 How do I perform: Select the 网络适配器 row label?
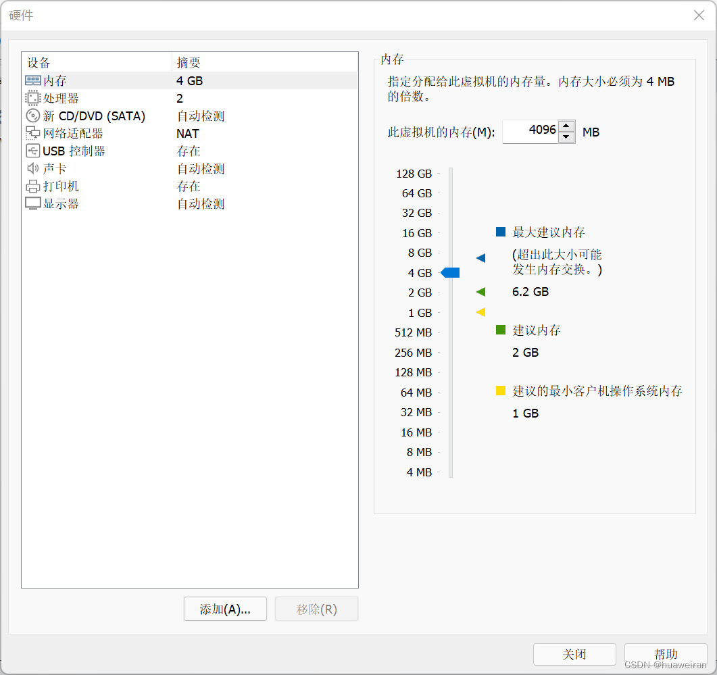[x=73, y=134]
